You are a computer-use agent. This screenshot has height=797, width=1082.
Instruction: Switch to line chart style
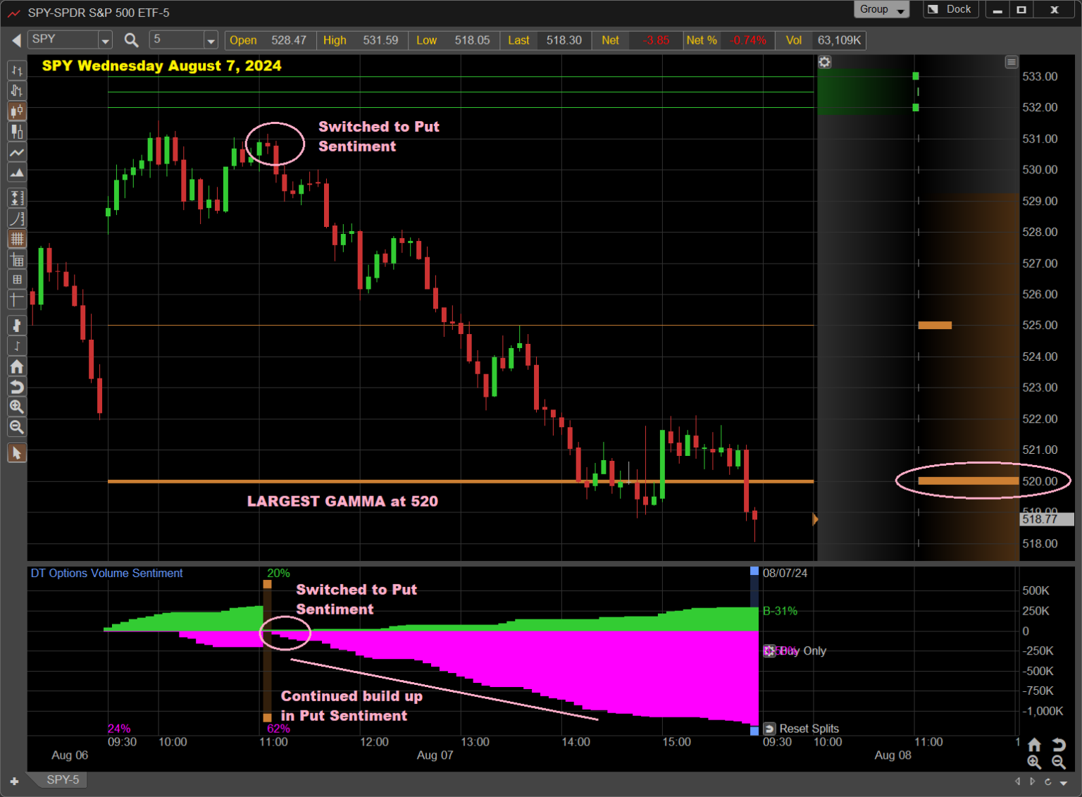pos(16,152)
